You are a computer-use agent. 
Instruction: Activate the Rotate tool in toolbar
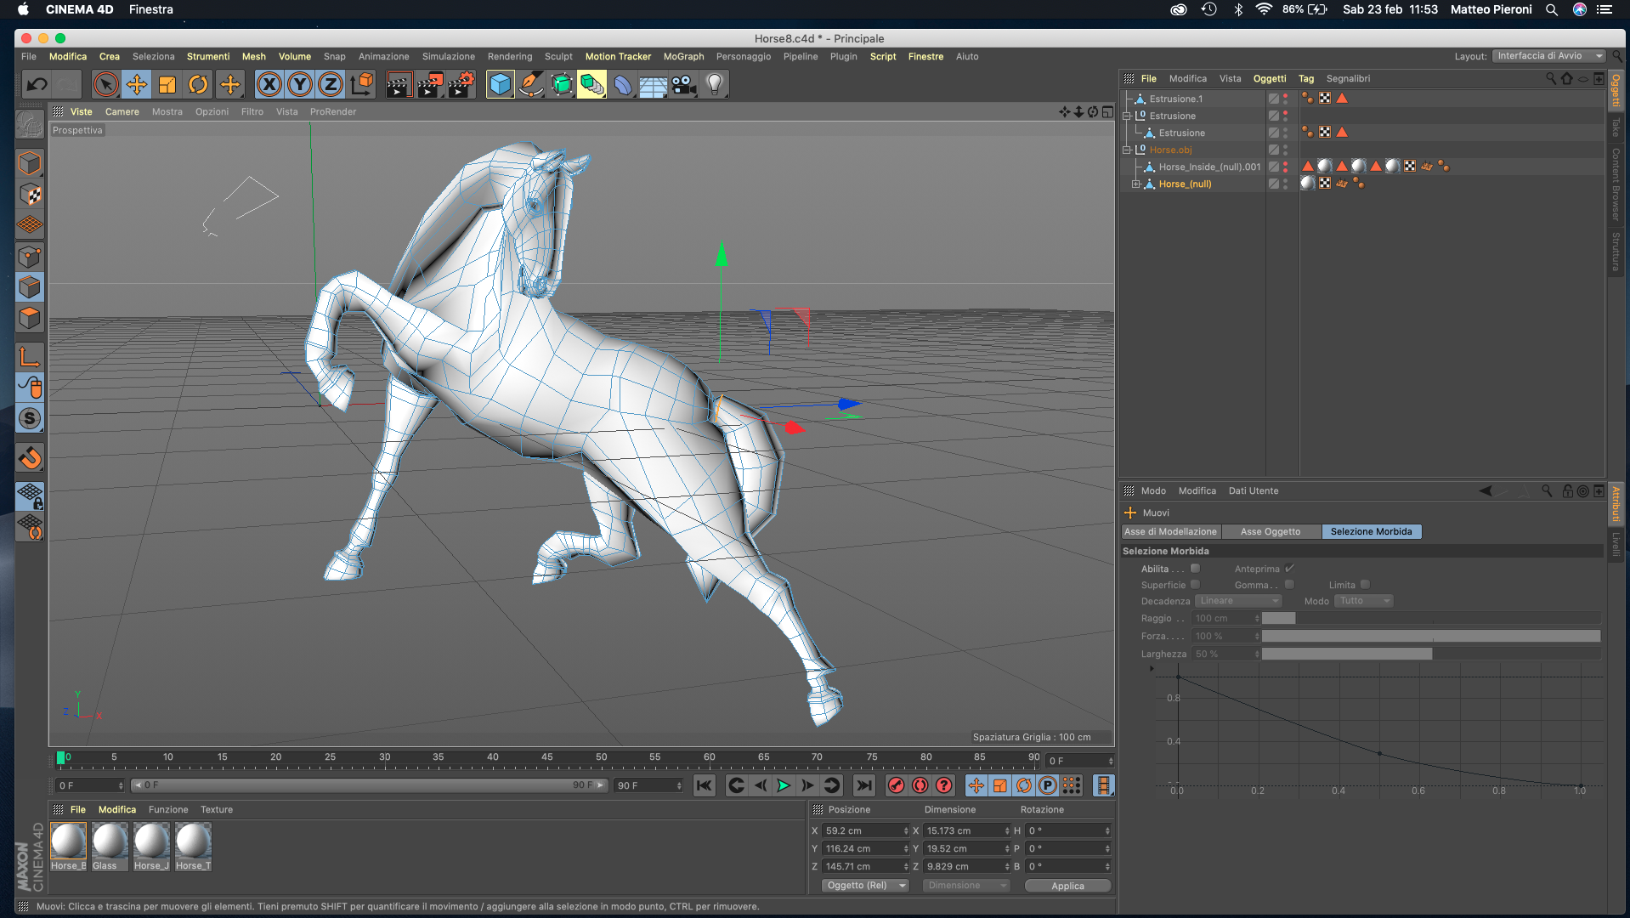[198, 84]
